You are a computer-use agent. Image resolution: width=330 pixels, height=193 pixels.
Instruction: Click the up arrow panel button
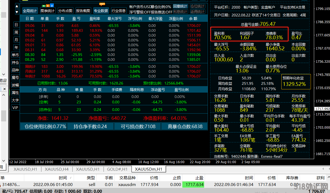pyautogui.click(x=17, y=6)
